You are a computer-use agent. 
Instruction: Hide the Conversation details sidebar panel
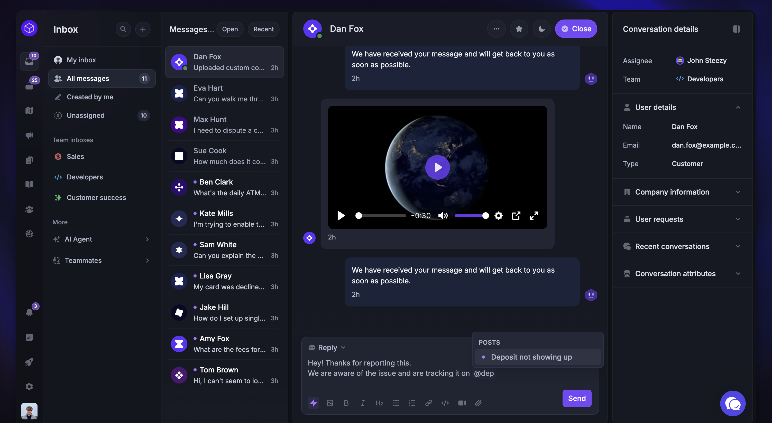click(x=736, y=29)
